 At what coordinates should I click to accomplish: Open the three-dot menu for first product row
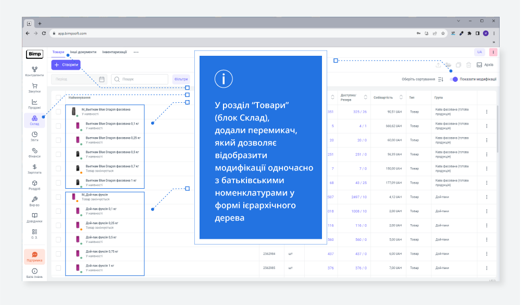point(487,112)
